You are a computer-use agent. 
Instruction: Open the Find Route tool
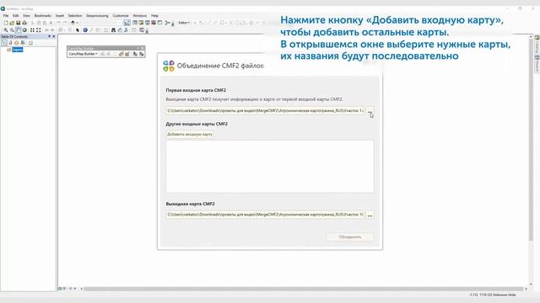point(120,30)
